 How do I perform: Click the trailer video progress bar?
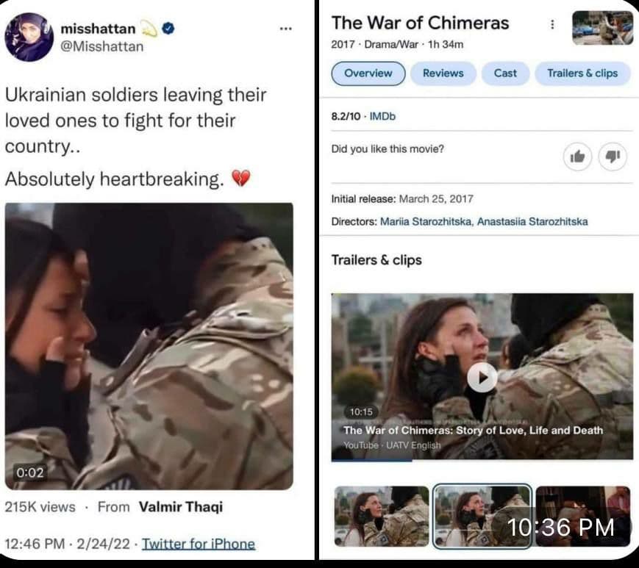[482, 460]
